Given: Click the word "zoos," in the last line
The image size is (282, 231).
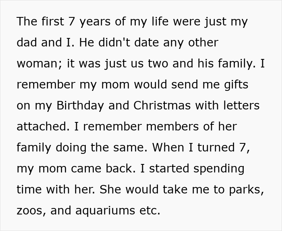Looking at the screenshot, I should coord(31,210).
